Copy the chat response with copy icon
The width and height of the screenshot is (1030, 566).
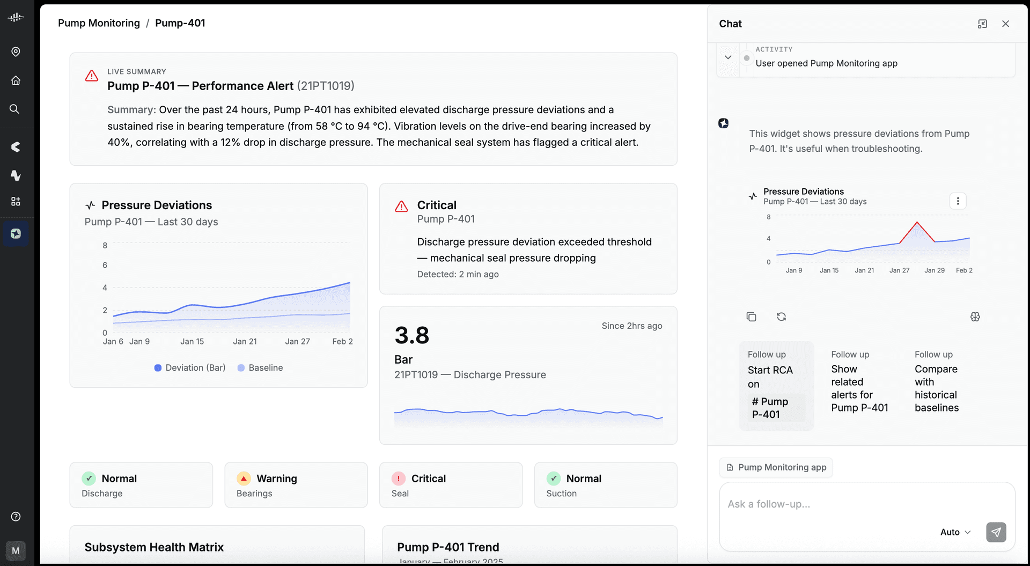pos(751,317)
